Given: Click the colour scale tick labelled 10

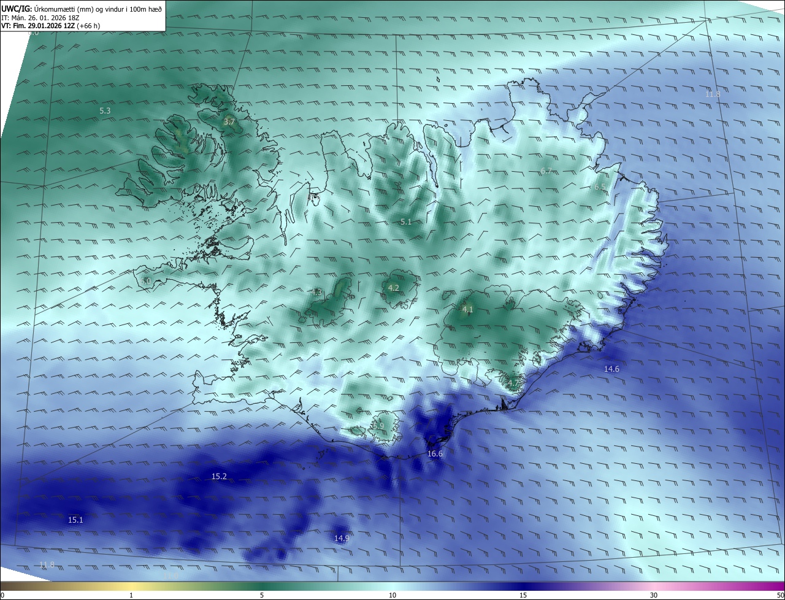Looking at the screenshot, I should pyautogui.click(x=392, y=595).
